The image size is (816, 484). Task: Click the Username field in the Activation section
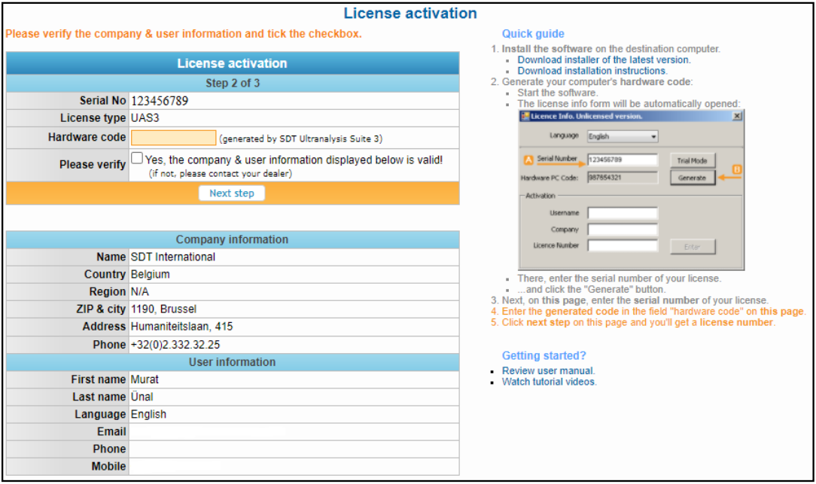pos(622,213)
